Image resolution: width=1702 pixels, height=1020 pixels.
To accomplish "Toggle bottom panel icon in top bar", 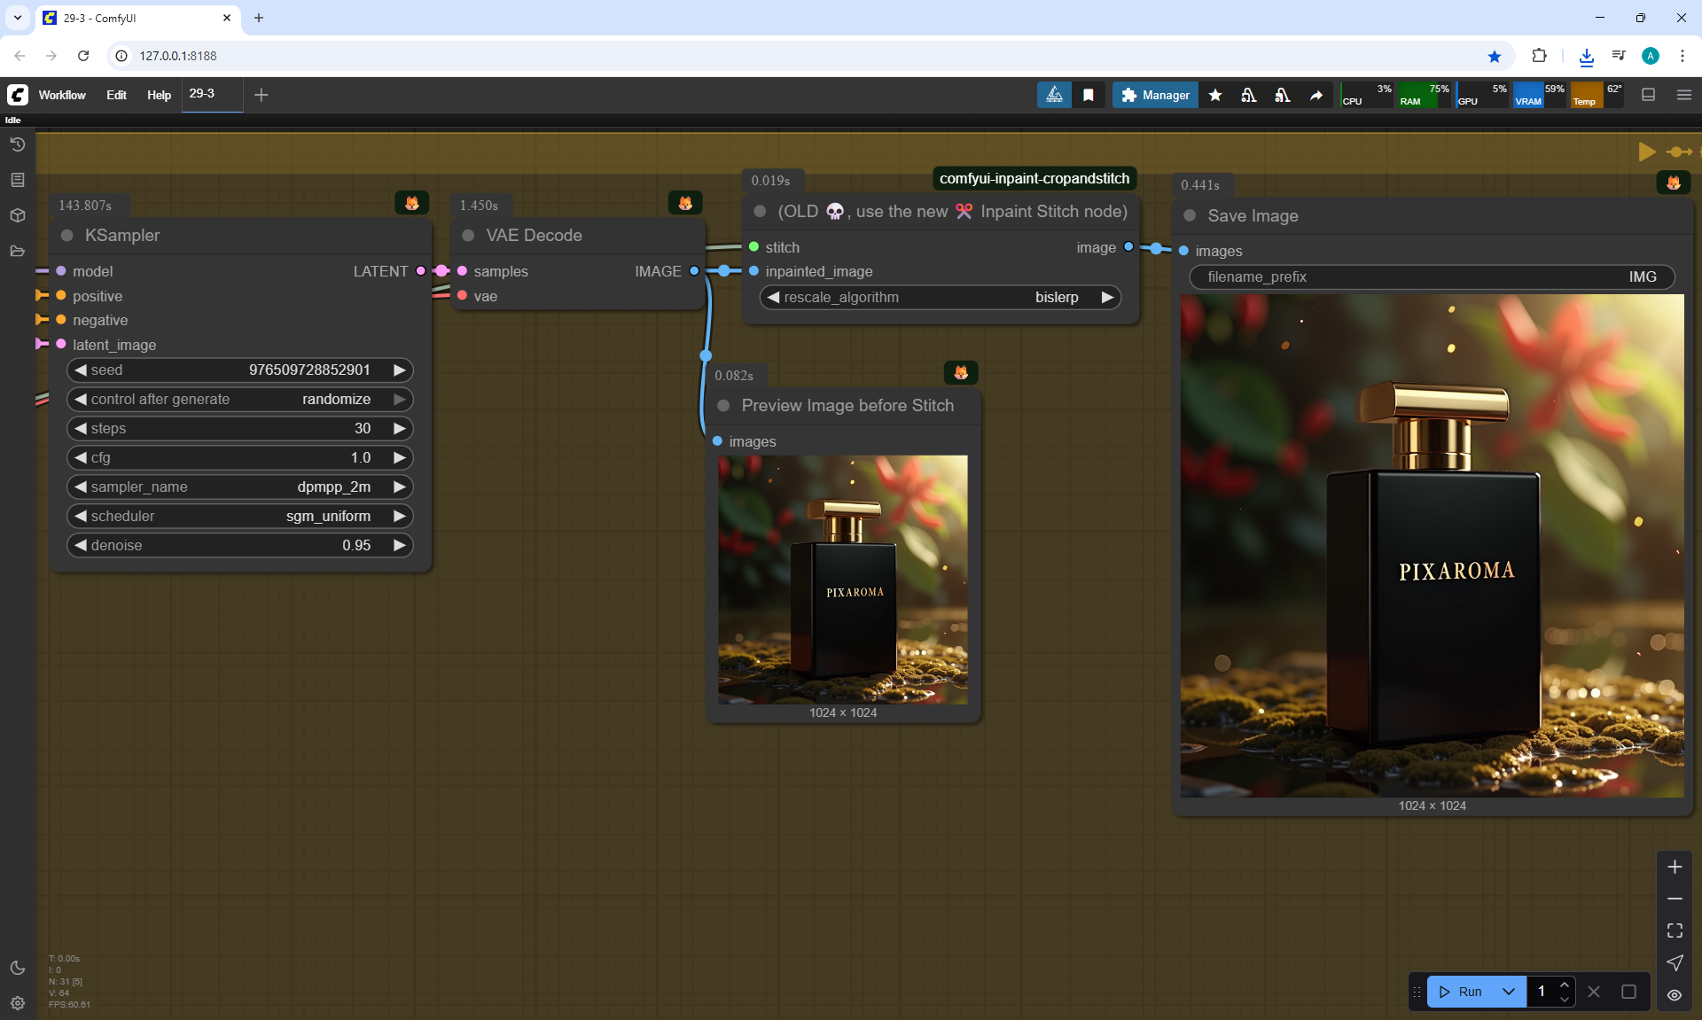I will (1648, 95).
